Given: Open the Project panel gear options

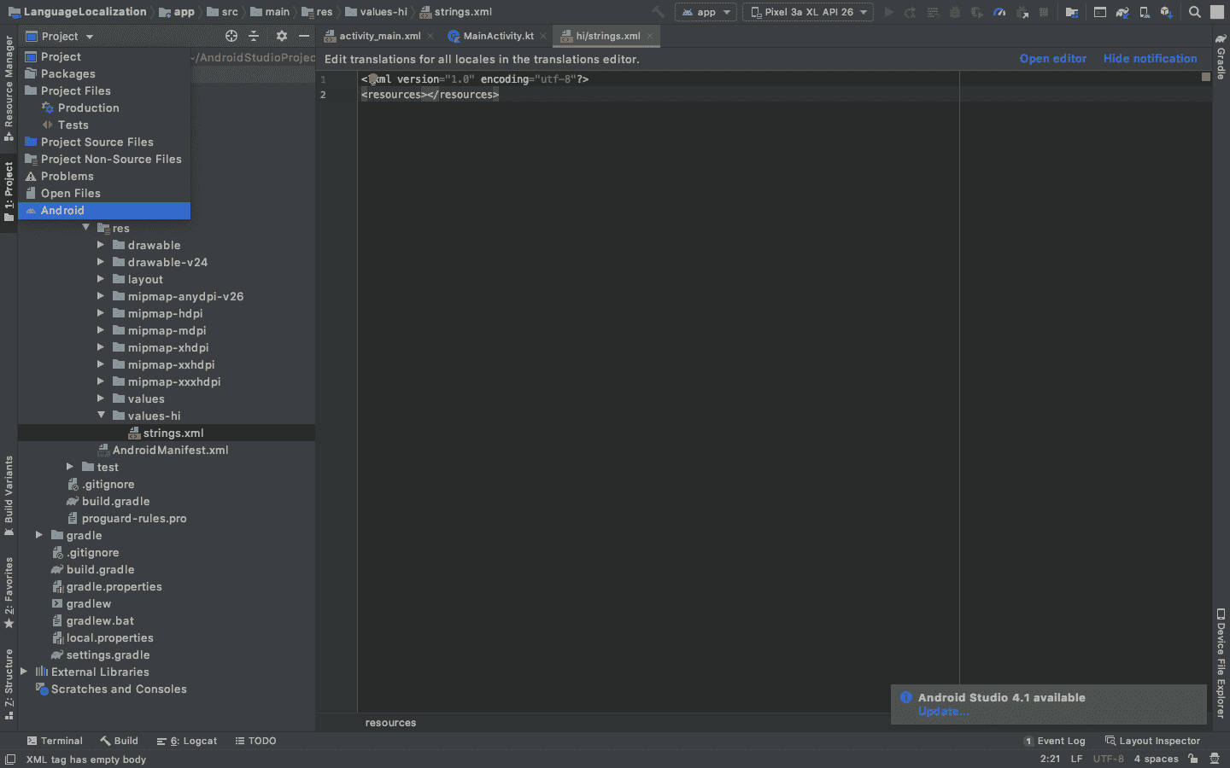Looking at the screenshot, I should click(281, 36).
